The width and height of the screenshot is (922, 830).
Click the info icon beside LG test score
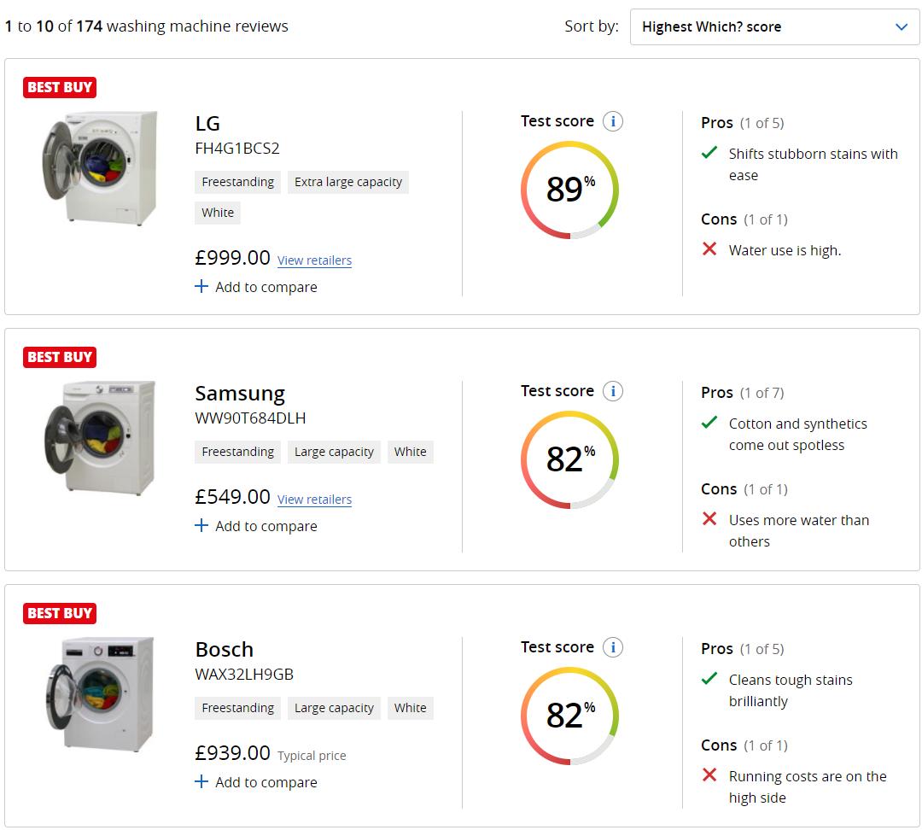coord(612,121)
